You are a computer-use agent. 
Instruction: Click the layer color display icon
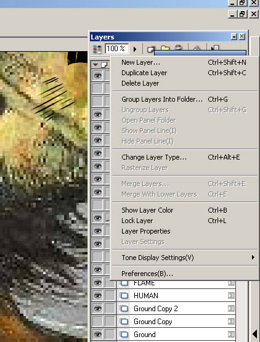point(97,49)
